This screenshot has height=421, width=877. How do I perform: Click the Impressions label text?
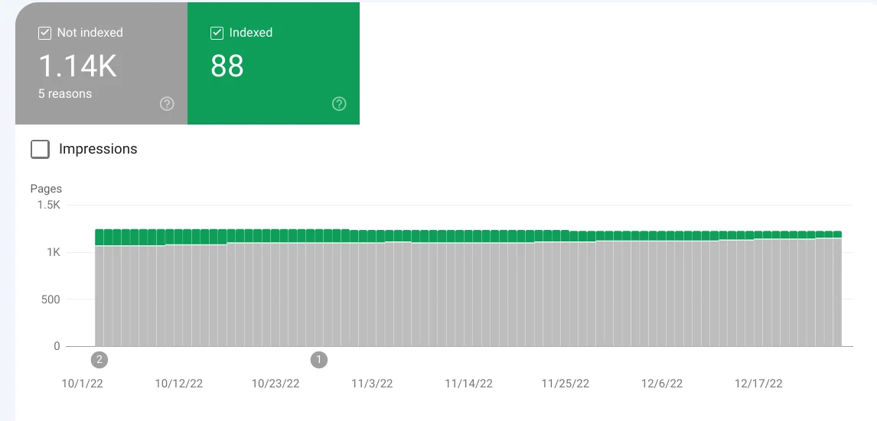[x=98, y=149]
